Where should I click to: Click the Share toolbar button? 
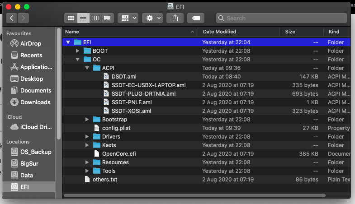pyautogui.click(x=175, y=18)
